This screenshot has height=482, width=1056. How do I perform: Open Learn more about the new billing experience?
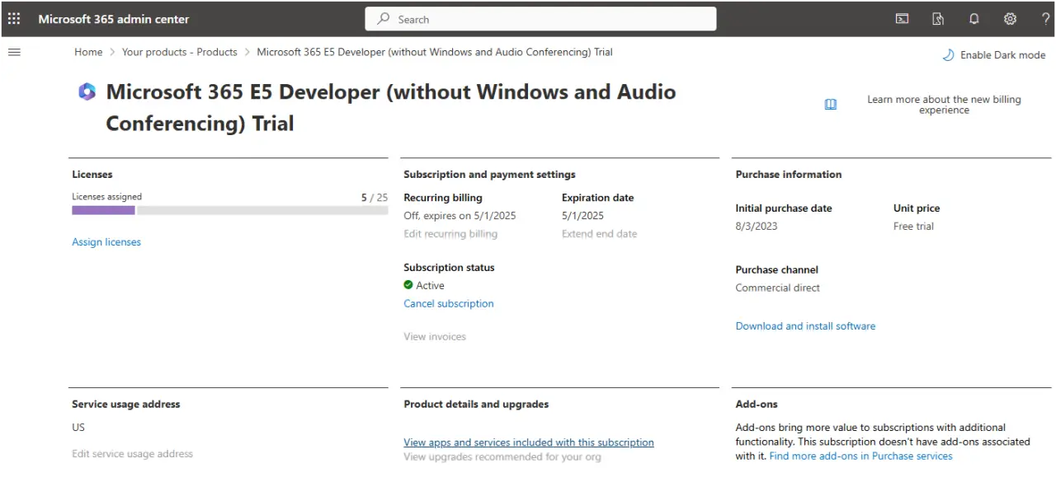(x=944, y=105)
